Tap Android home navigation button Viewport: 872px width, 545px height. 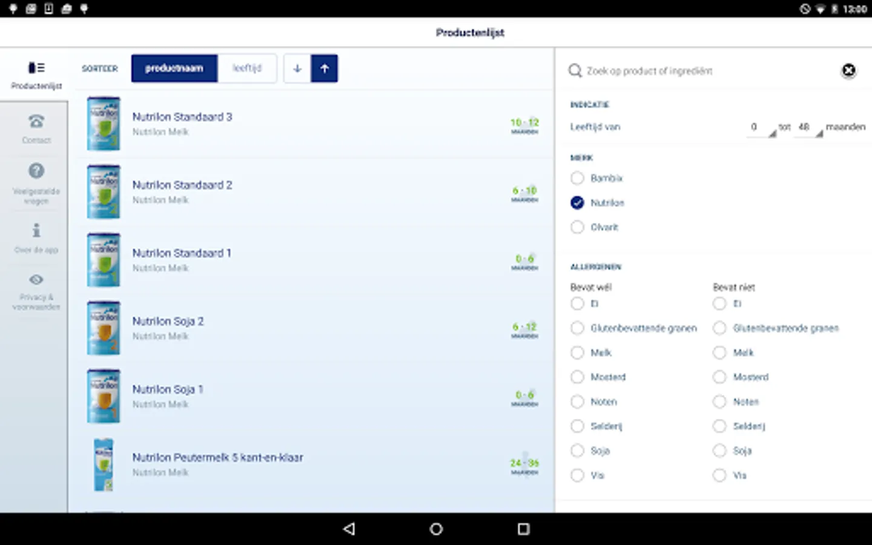click(436, 529)
